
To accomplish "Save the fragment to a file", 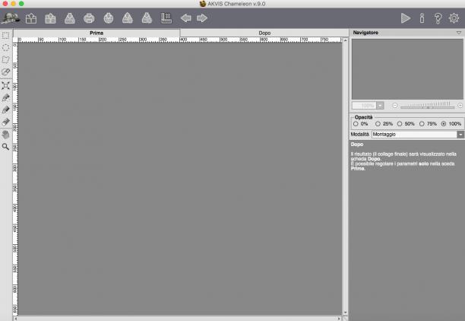I will (x=147, y=18).
